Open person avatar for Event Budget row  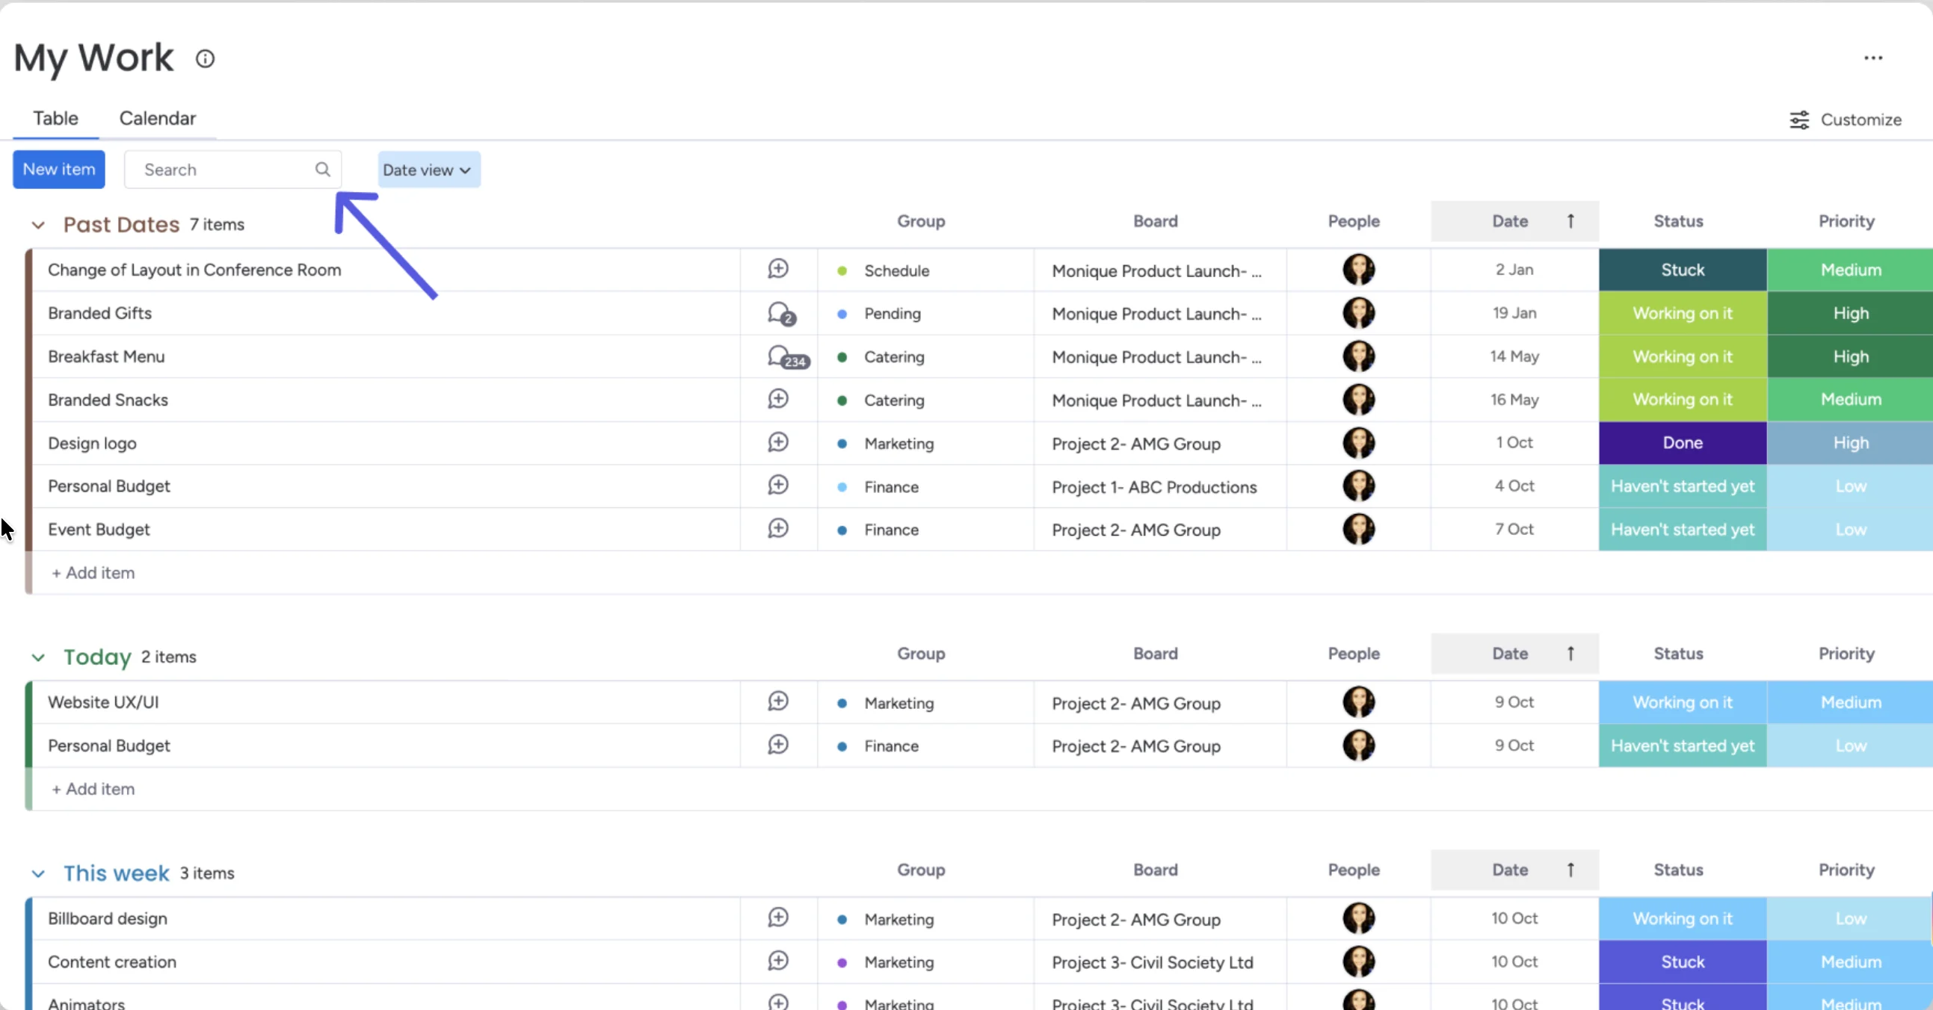pyautogui.click(x=1358, y=530)
